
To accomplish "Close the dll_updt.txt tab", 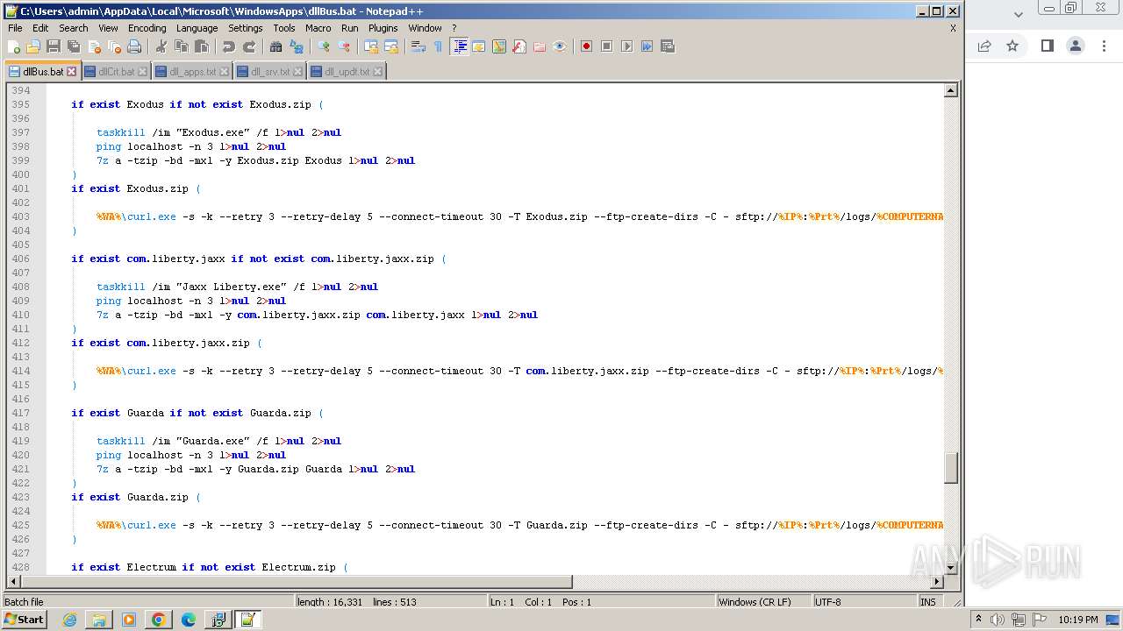I will (x=379, y=72).
